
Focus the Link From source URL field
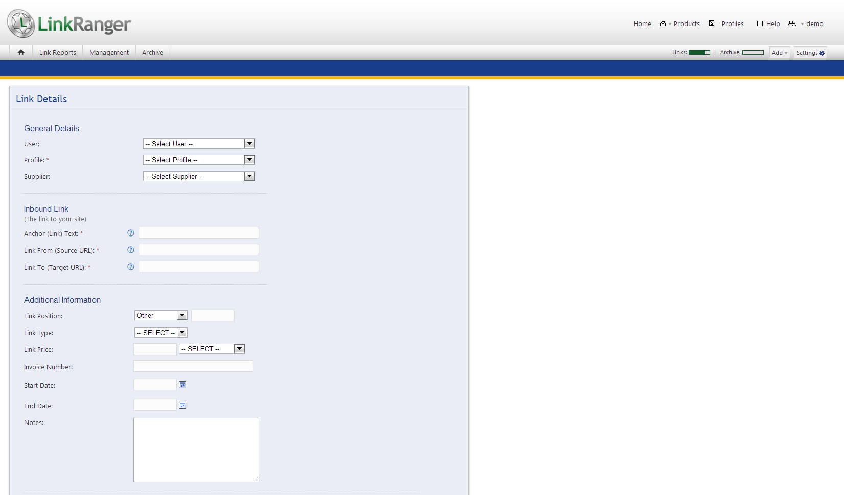(199, 250)
